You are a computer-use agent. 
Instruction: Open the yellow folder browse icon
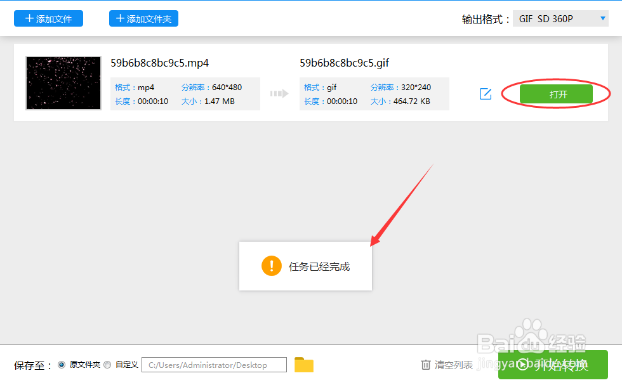[304, 365]
